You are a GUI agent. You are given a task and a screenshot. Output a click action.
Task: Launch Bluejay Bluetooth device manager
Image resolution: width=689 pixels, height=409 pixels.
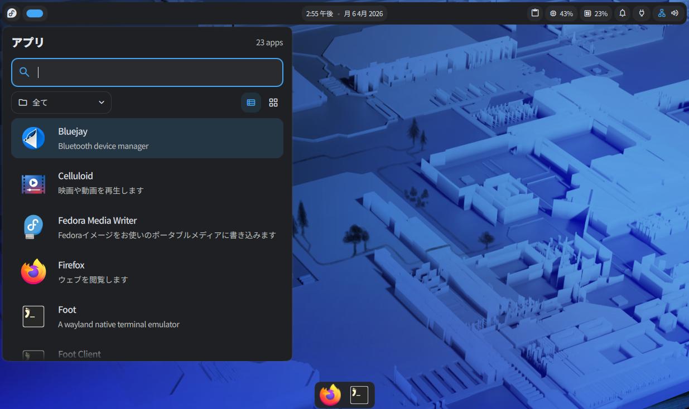pos(147,138)
